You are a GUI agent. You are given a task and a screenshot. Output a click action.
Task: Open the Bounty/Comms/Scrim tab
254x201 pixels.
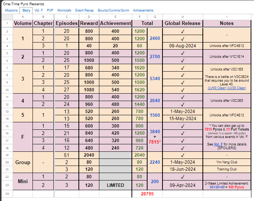pos(114,10)
